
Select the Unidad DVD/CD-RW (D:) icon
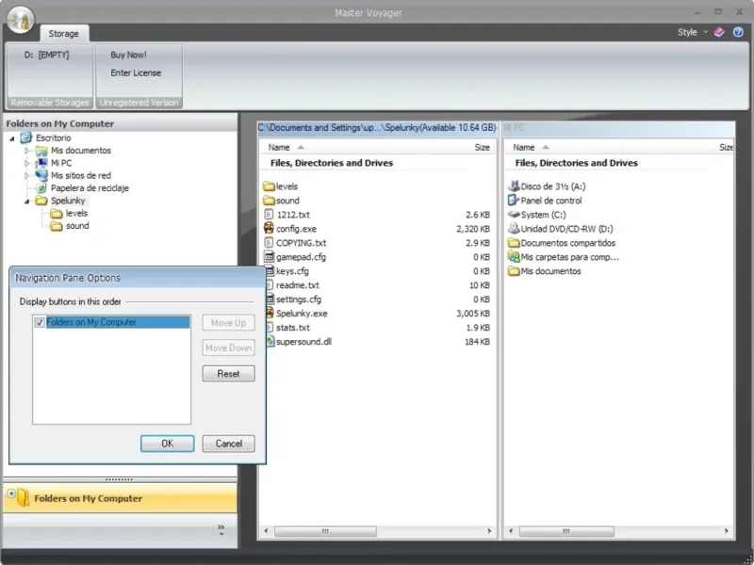click(514, 229)
